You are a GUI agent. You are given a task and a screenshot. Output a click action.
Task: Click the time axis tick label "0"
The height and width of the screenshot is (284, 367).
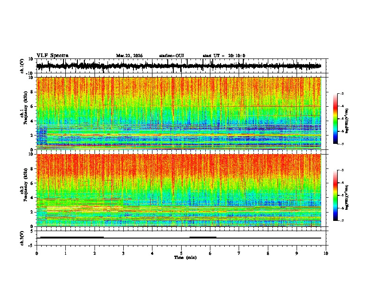[37, 253]
